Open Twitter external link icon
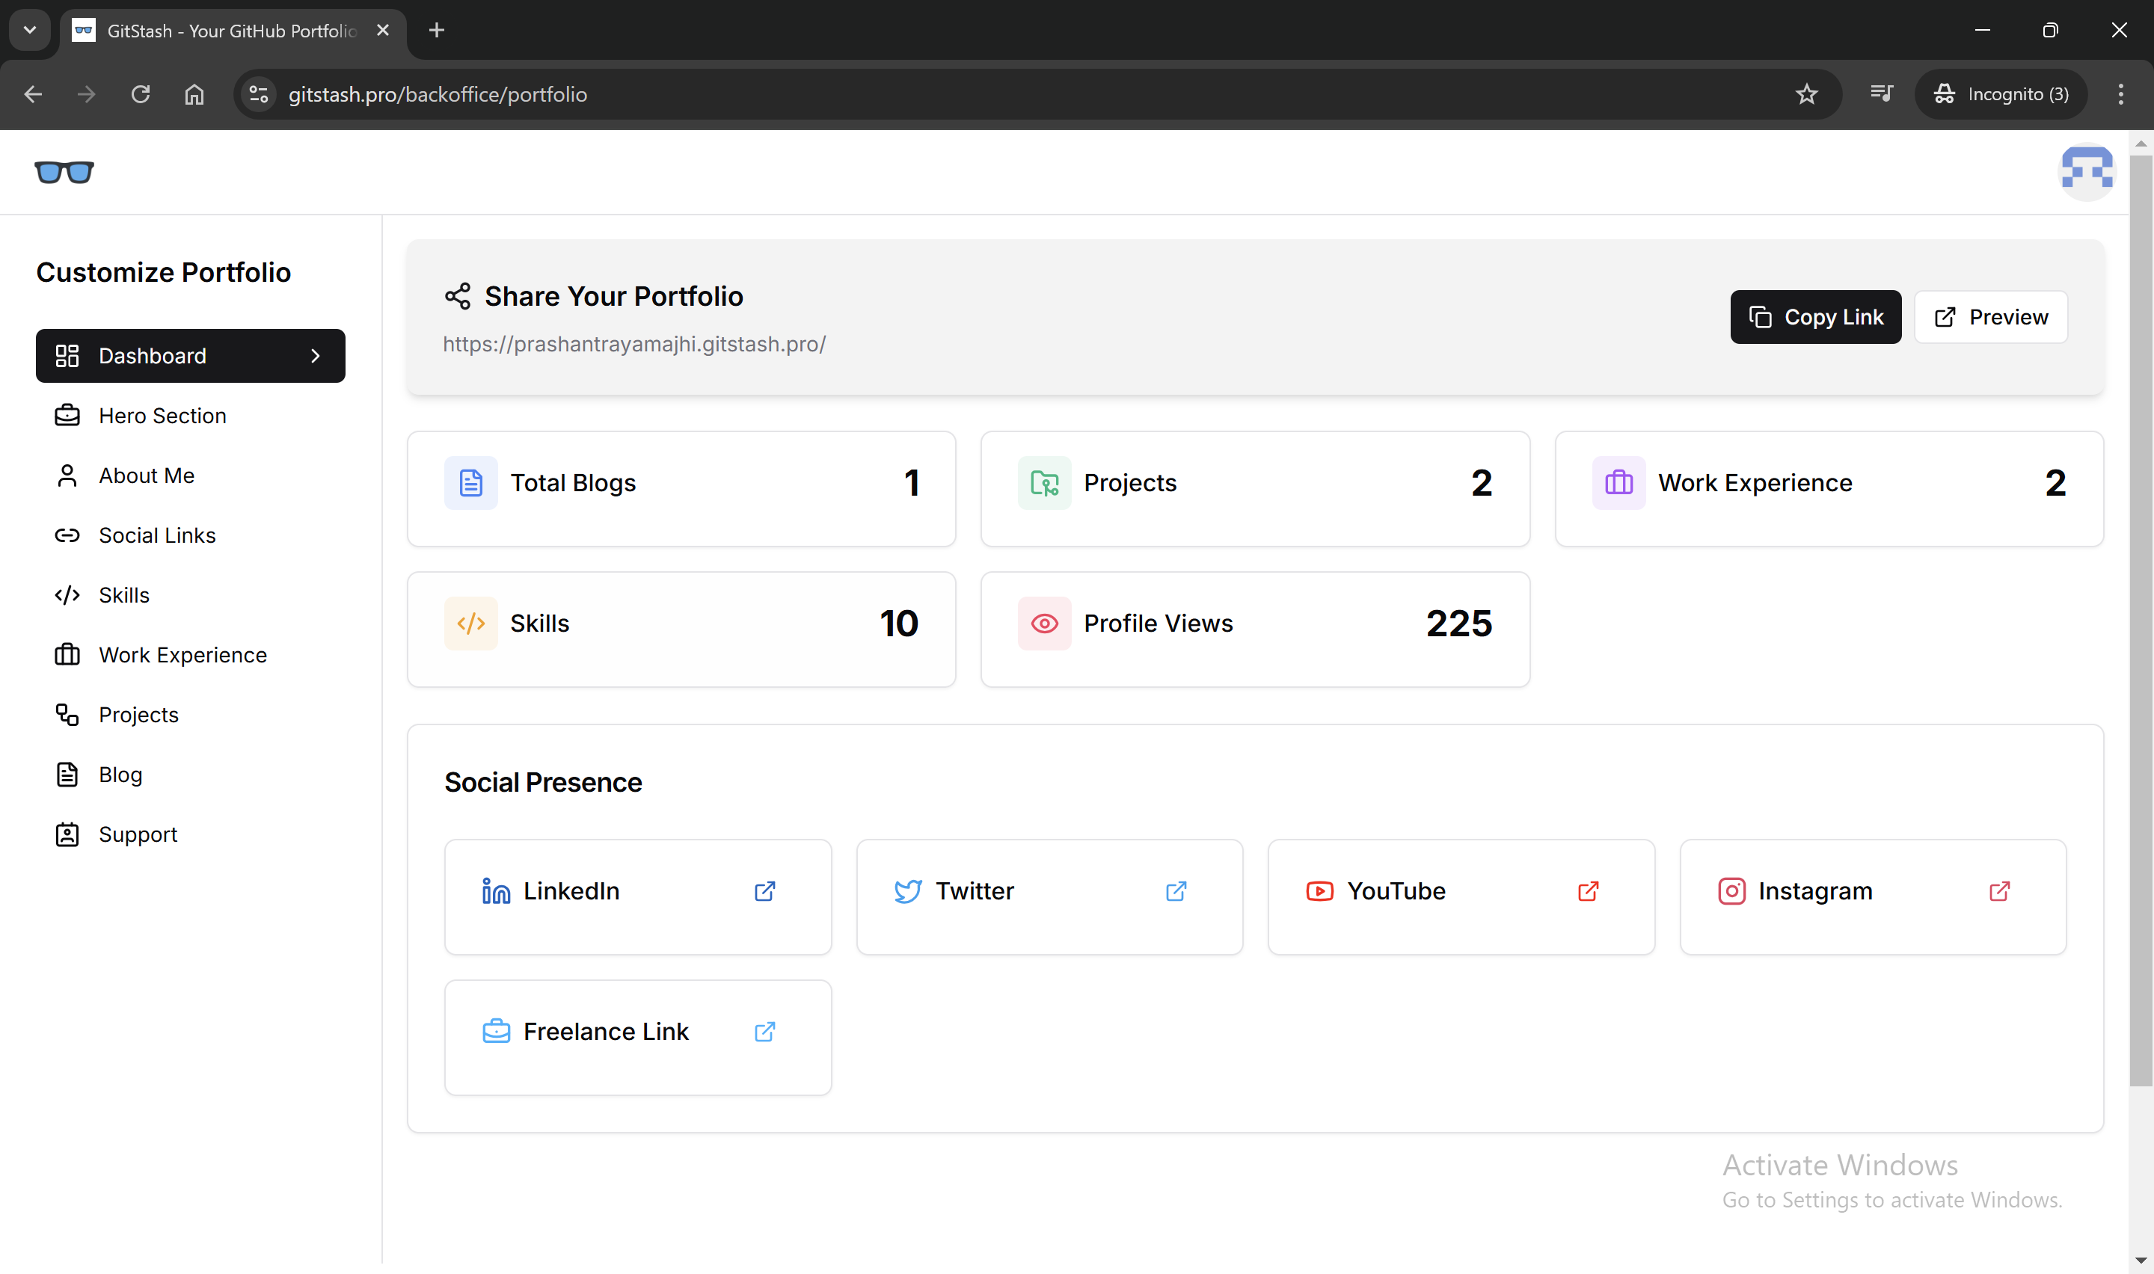This screenshot has width=2154, height=1274. [1175, 891]
